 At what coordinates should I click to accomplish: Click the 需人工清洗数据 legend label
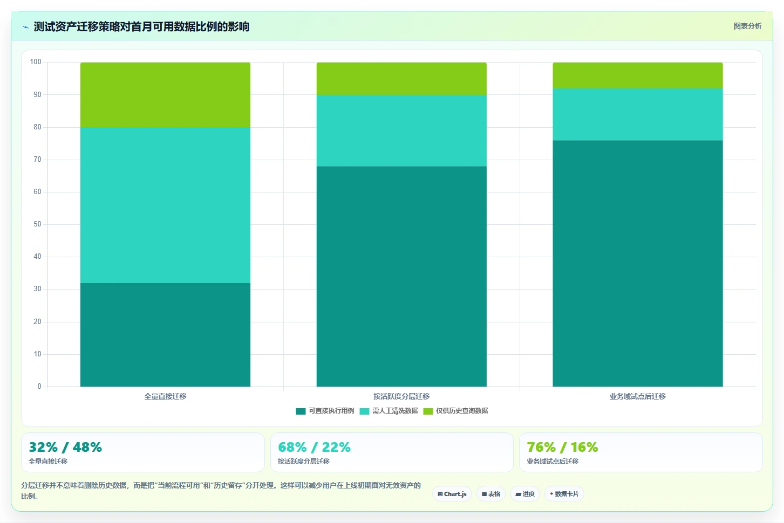pyautogui.click(x=395, y=411)
